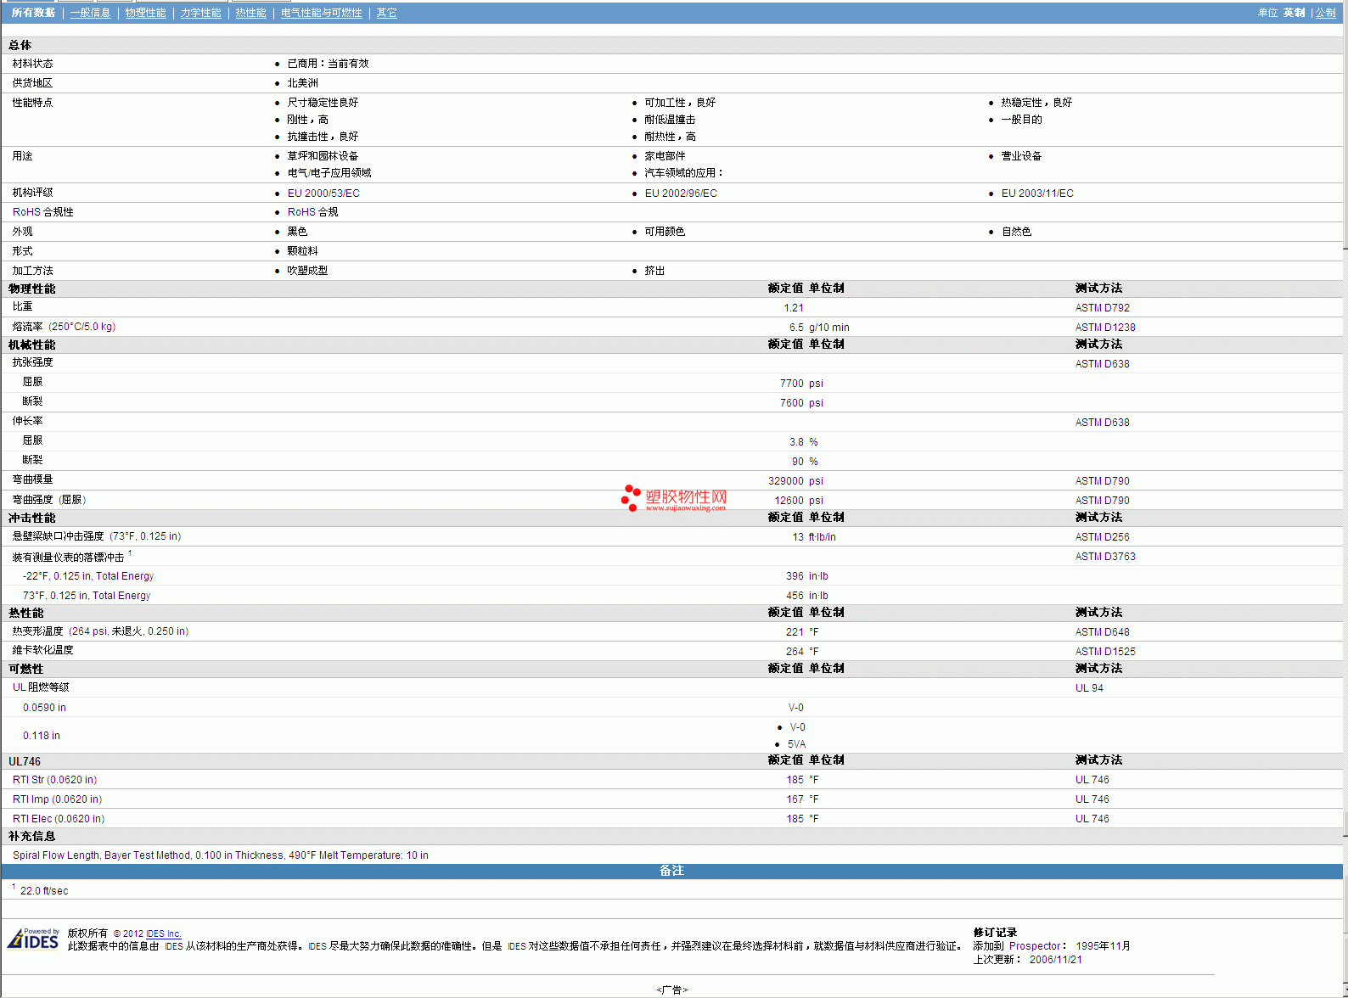Switch units to 公制
The image size is (1348, 998).
[x=1325, y=13]
